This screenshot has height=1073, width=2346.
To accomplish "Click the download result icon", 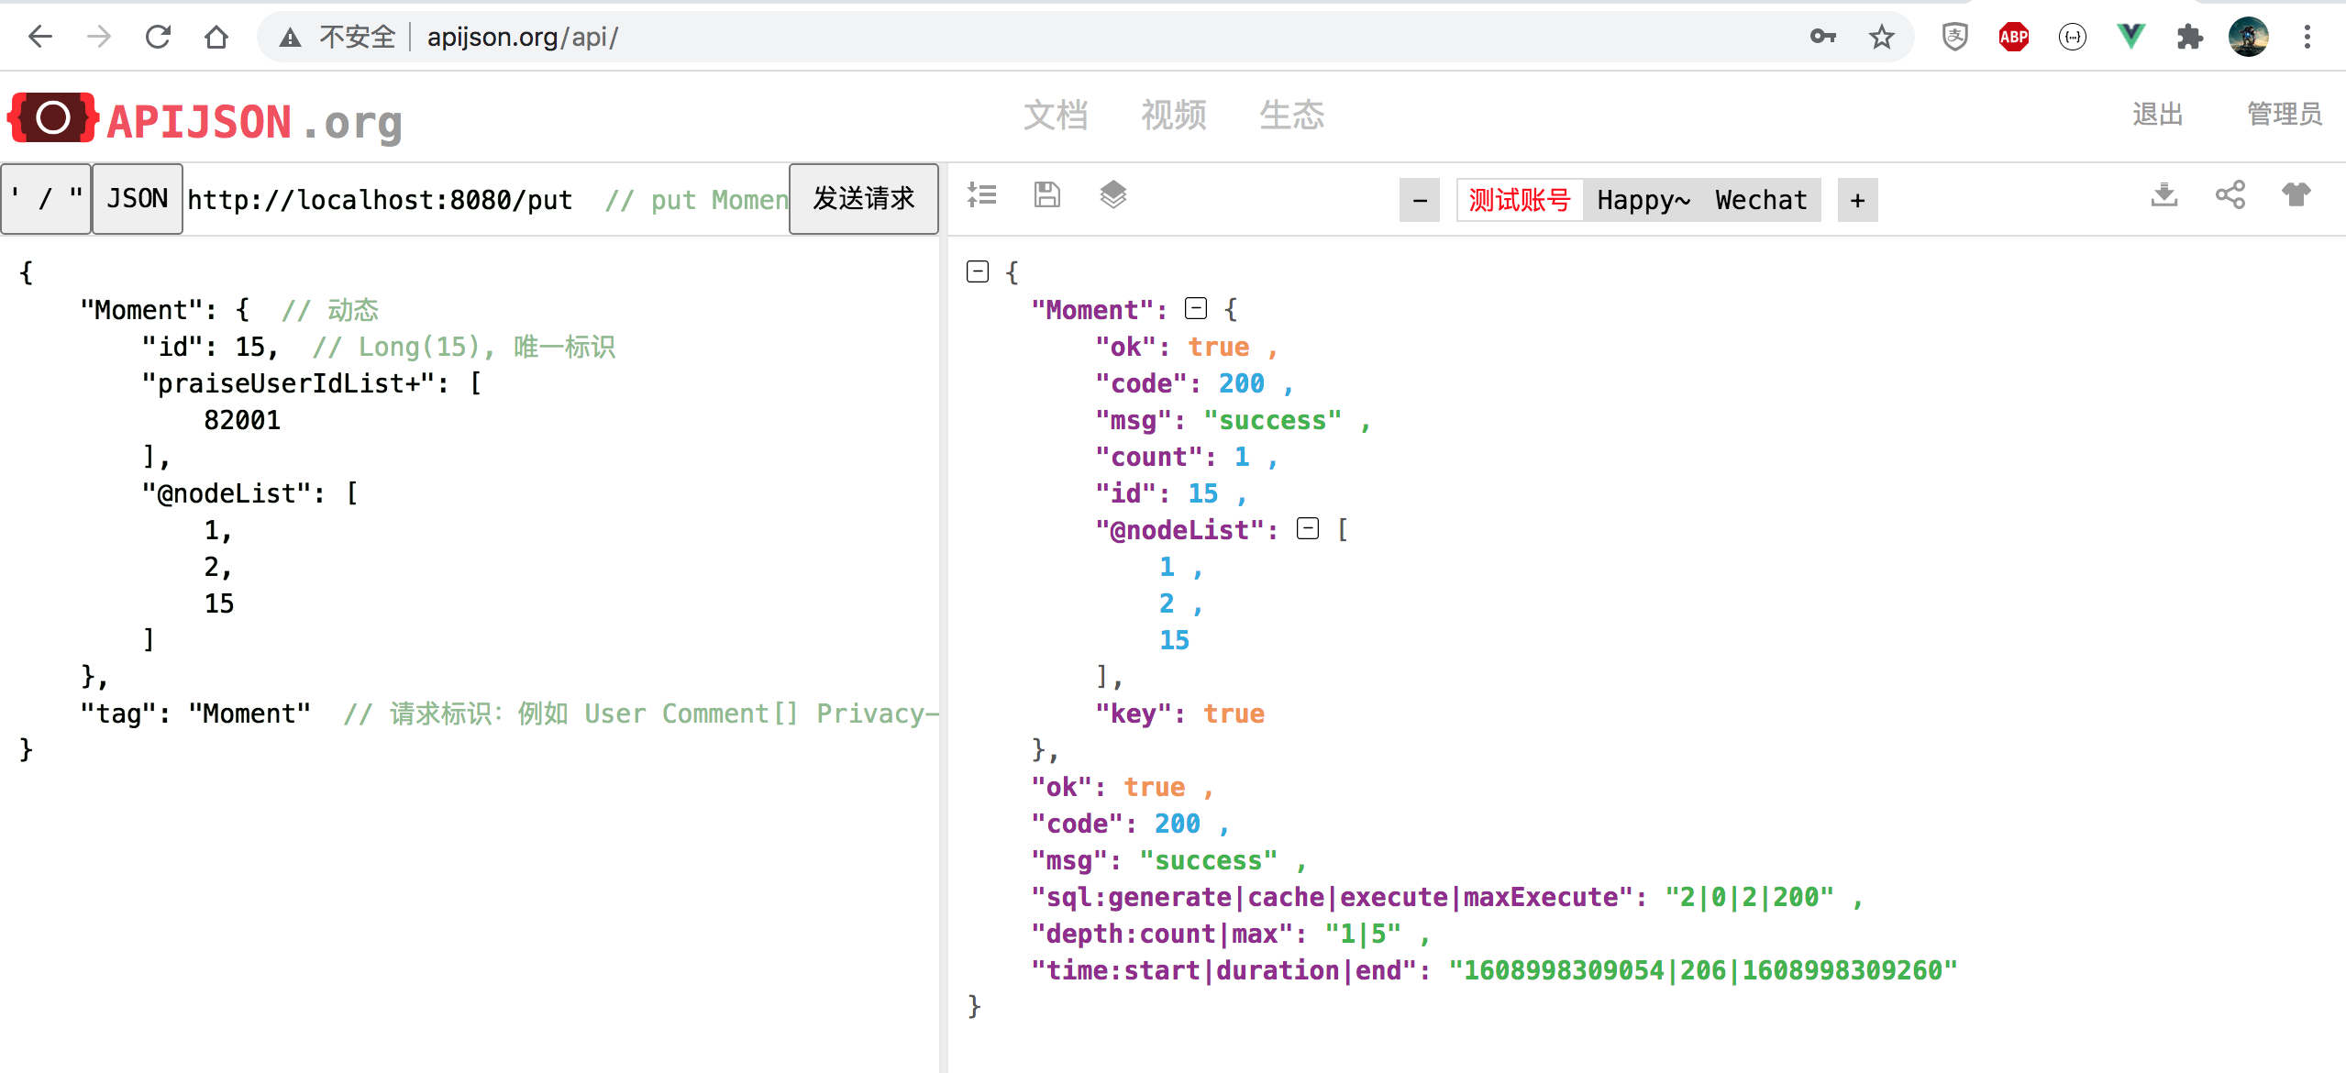I will click(2163, 194).
